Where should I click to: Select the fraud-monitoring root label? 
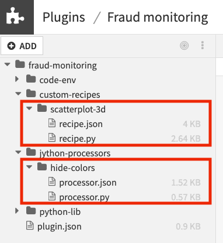[62, 66]
